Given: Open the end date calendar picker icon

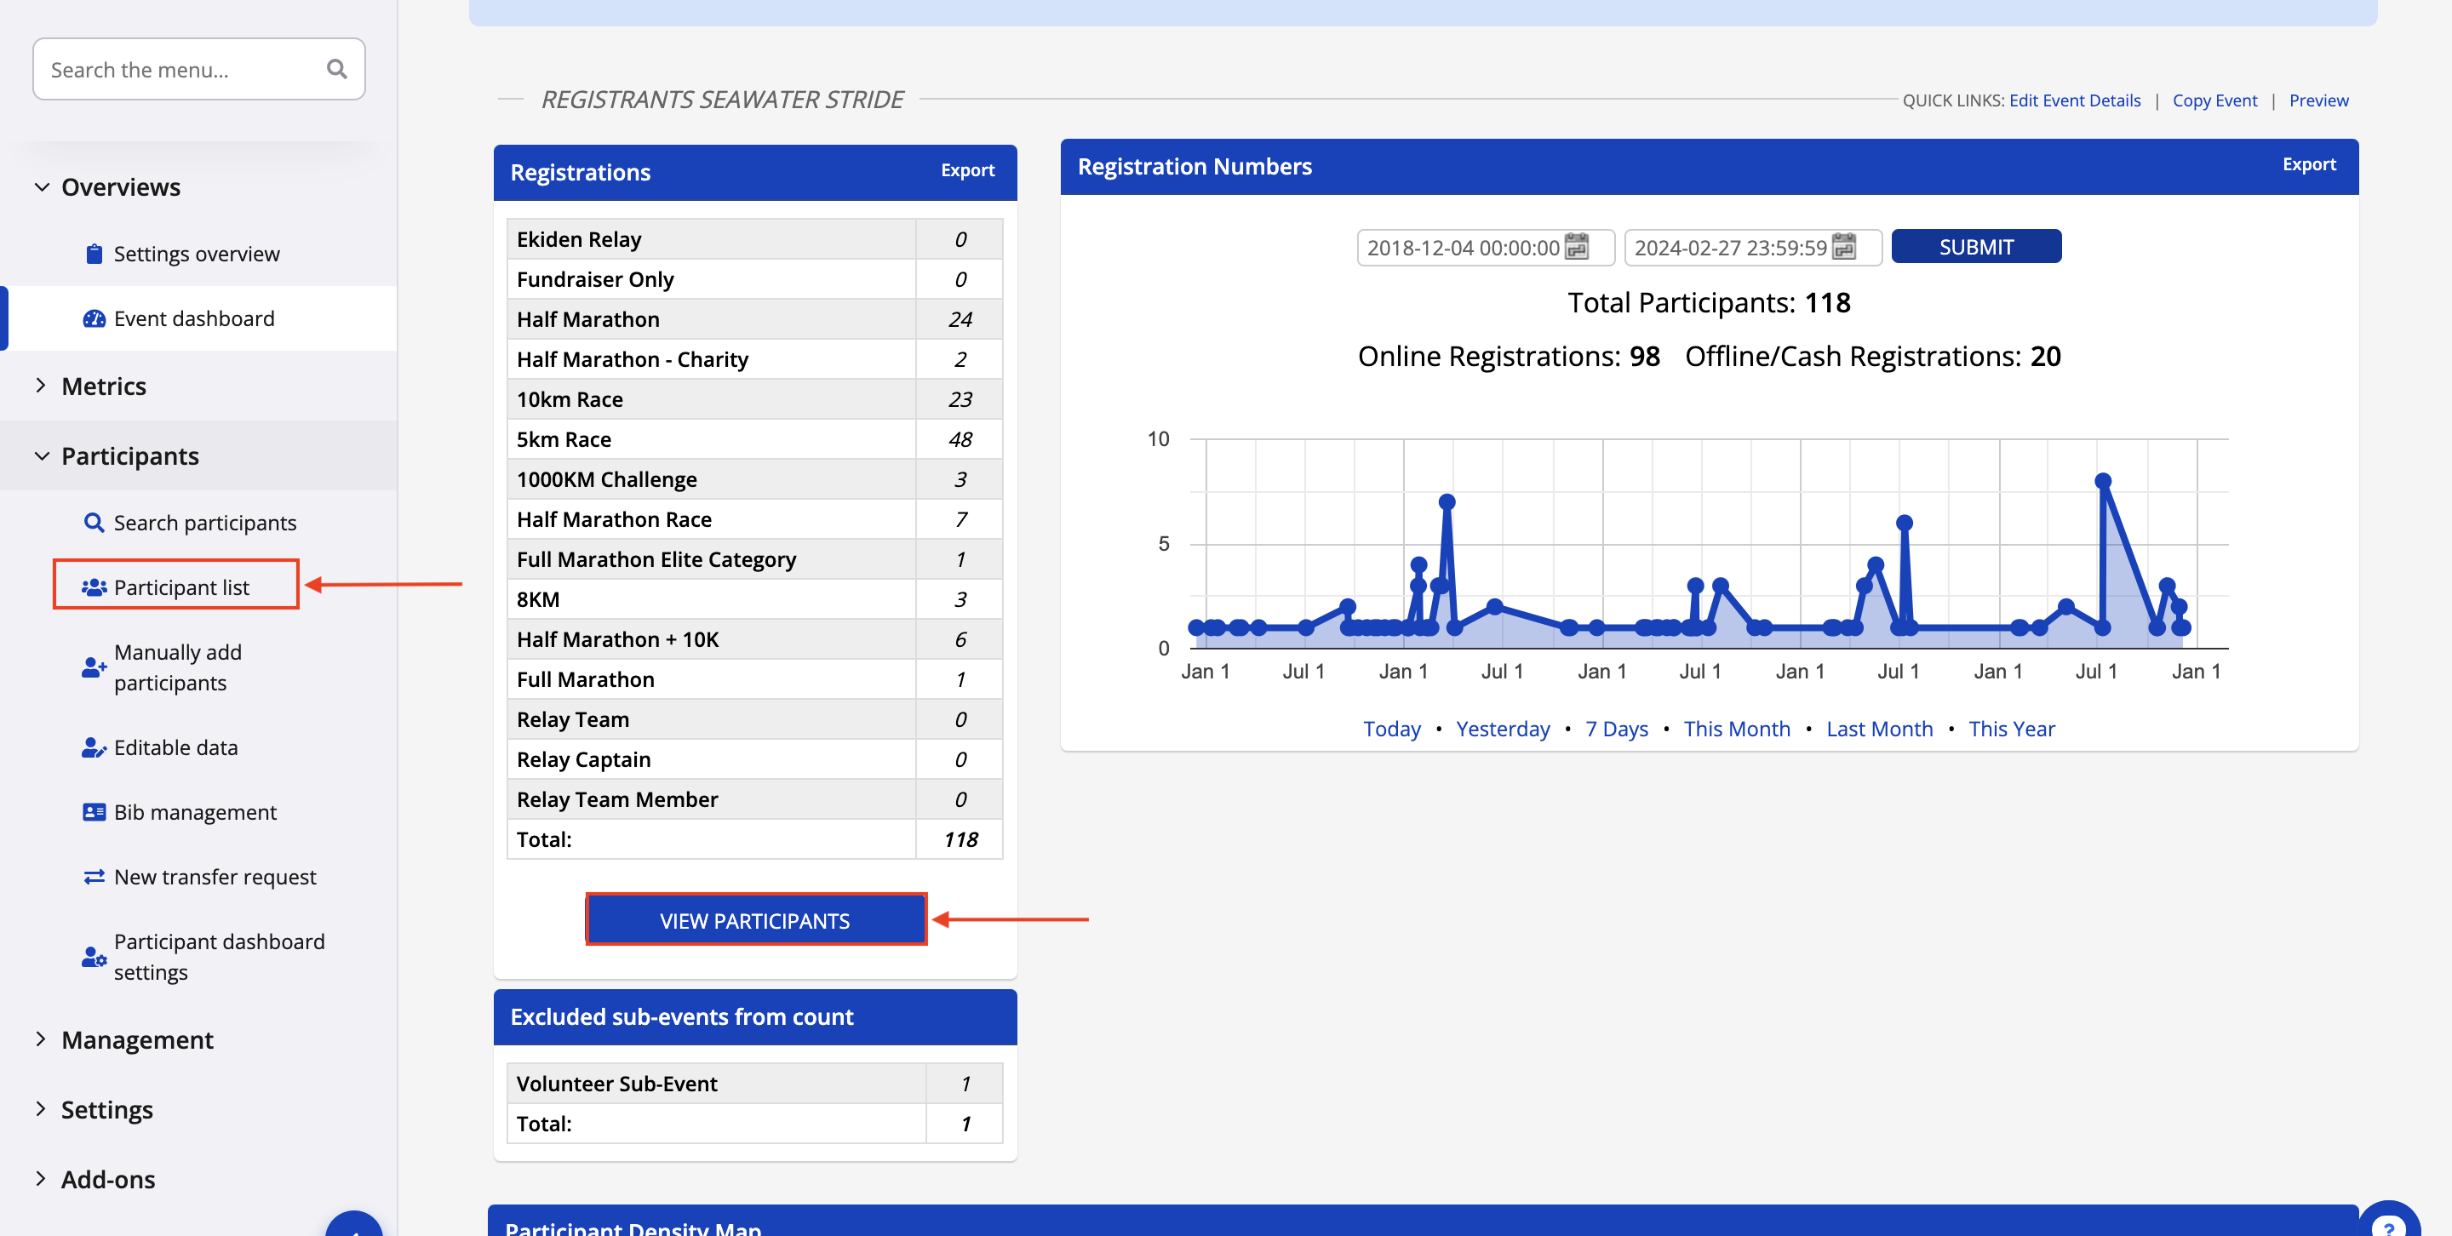Looking at the screenshot, I should click(1844, 248).
